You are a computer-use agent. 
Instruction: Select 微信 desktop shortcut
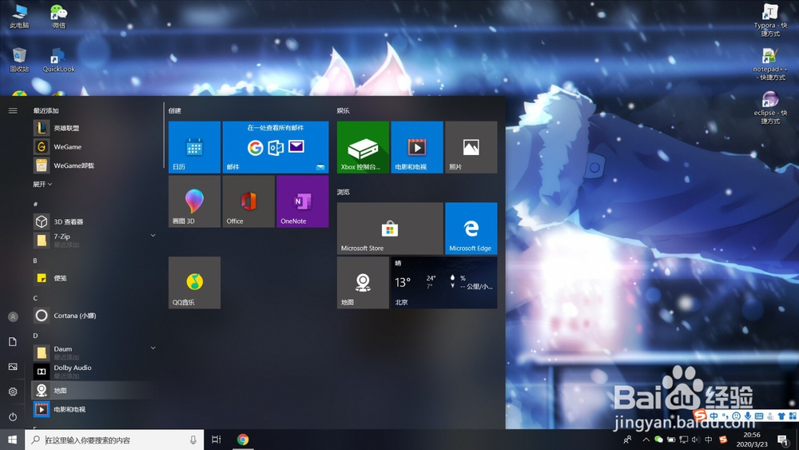point(58,16)
